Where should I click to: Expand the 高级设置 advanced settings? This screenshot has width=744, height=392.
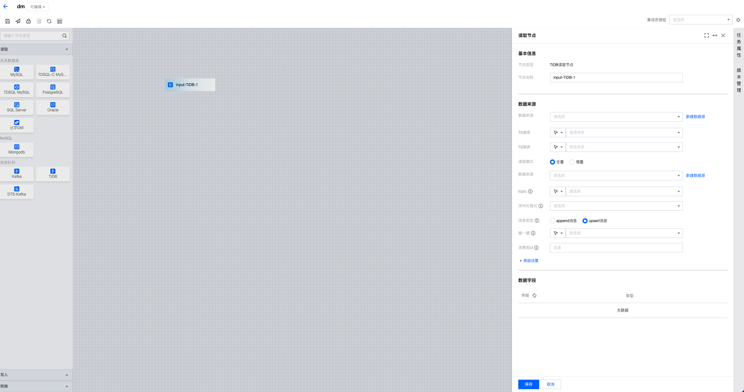pyautogui.click(x=531, y=261)
